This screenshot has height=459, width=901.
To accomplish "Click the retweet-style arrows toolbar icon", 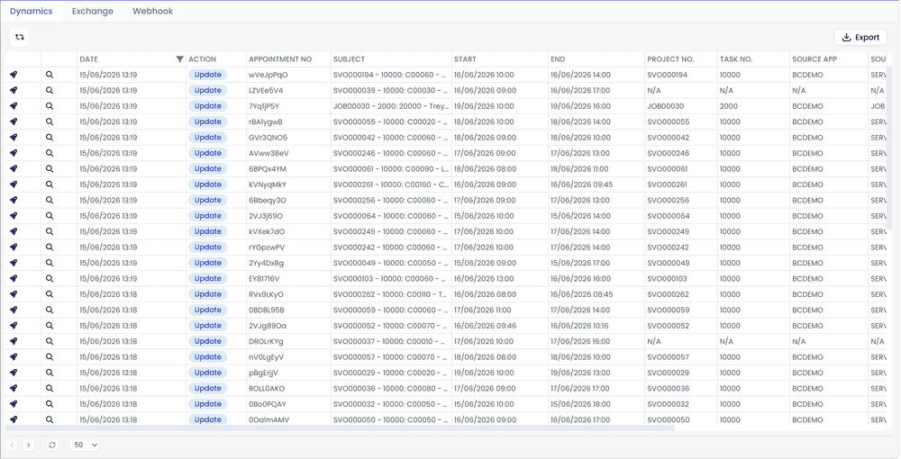I will coord(20,37).
